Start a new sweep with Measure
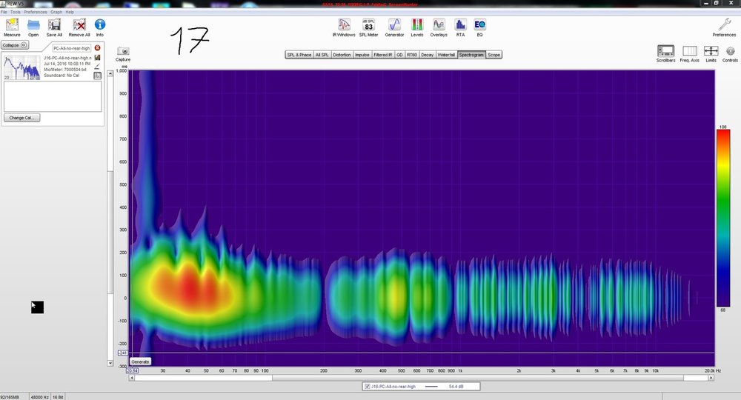 [x=12, y=25]
